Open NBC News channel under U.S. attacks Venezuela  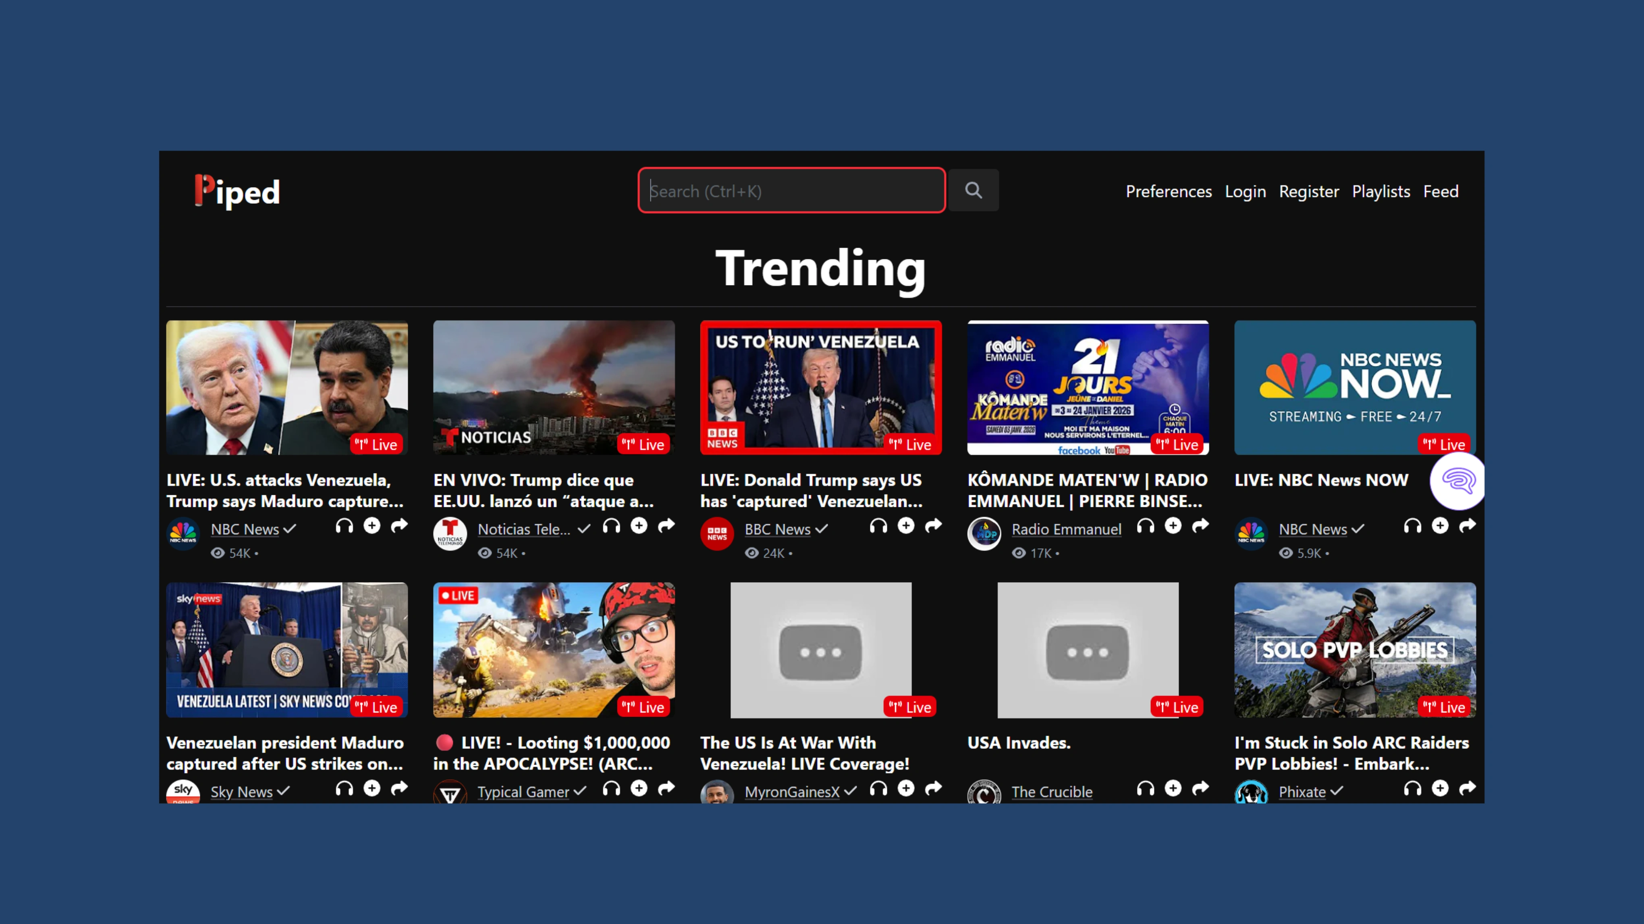point(245,529)
